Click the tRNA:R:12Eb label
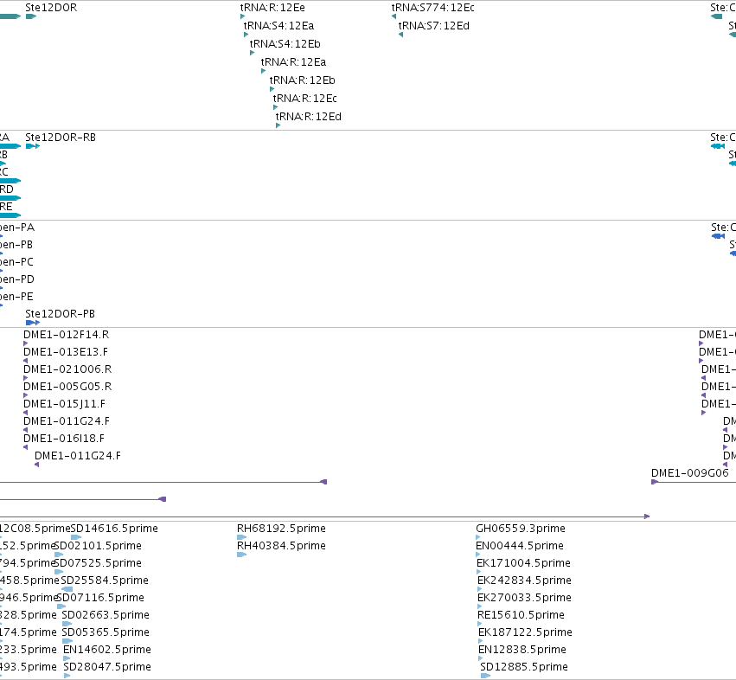This screenshot has width=736, height=680. [303, 80]
